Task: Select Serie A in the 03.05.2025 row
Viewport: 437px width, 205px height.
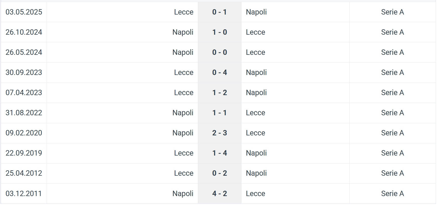Action: pos(392,12)
